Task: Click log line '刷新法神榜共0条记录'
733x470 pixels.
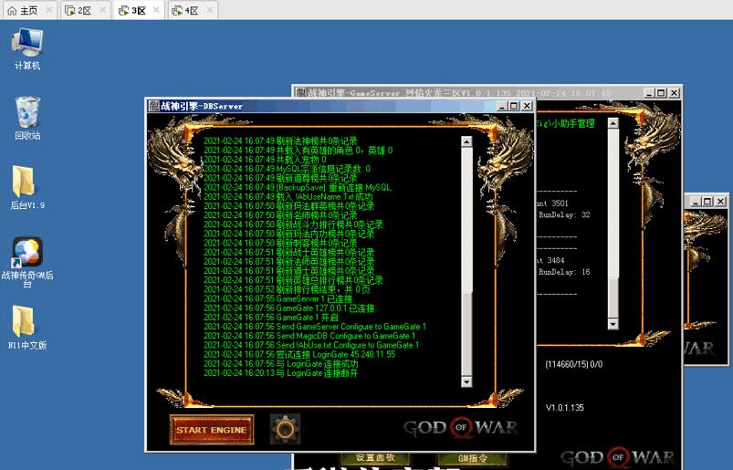Action: click(280, 141)
